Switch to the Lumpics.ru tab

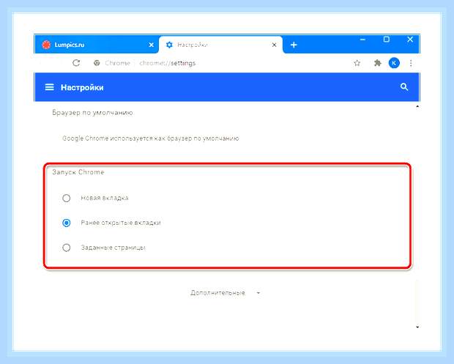pos(97,45)
